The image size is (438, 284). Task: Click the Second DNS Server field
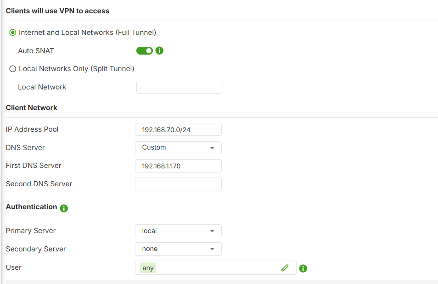[178, 184]
